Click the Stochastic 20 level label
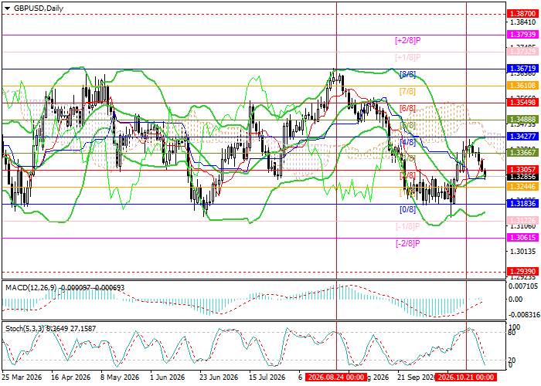The height and width of the screenshot is (386, 541). pyautogui.click(x=512, y=361)
